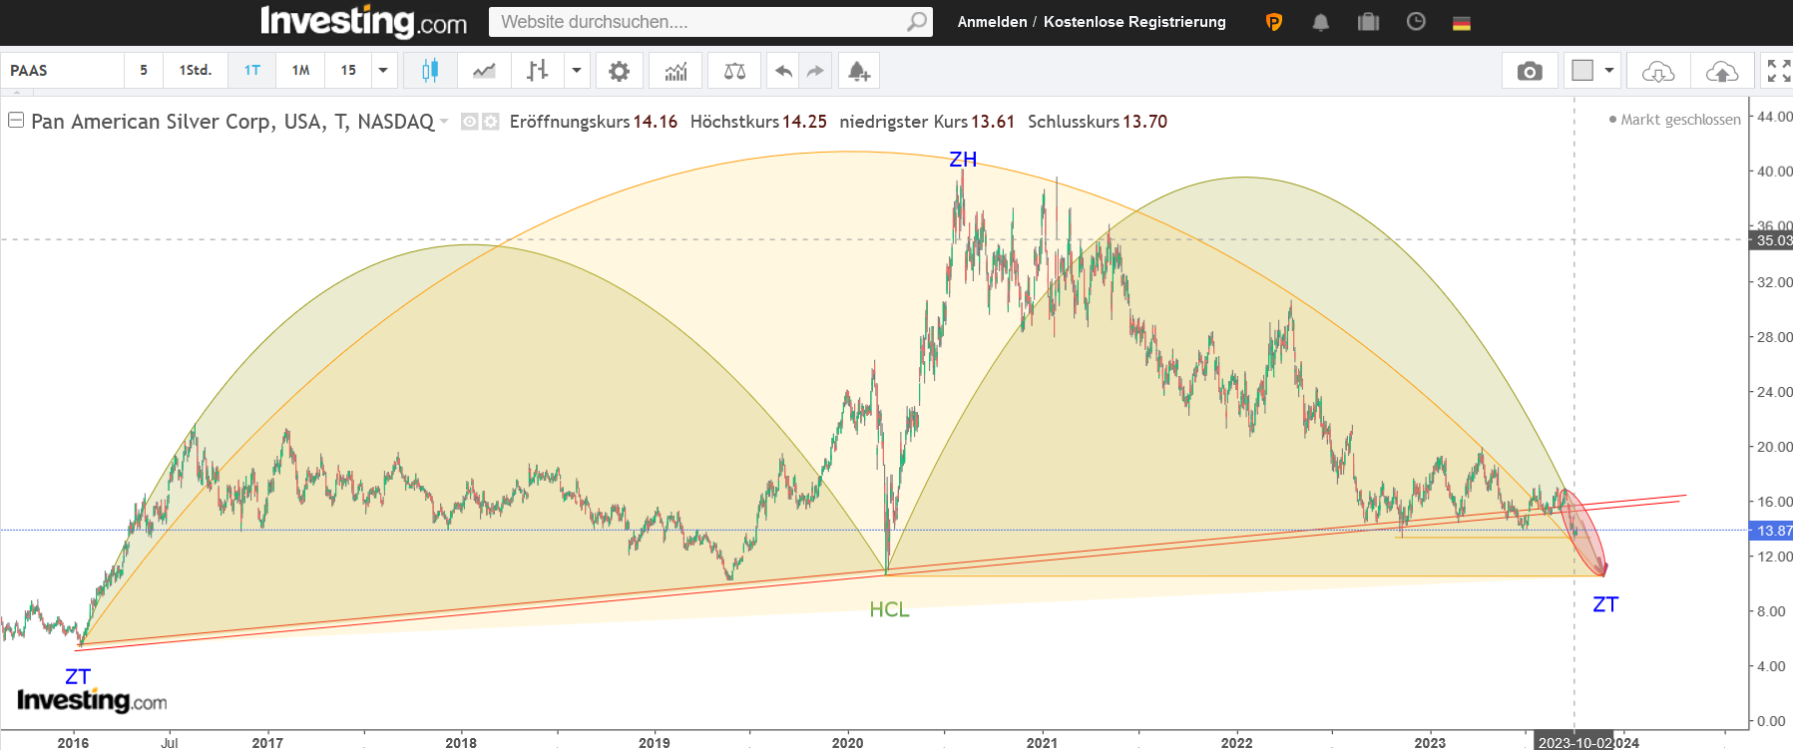Viewport: 1793px width, 750px height.
Task: Click the search magnifier icon
Action: point(917,22)
